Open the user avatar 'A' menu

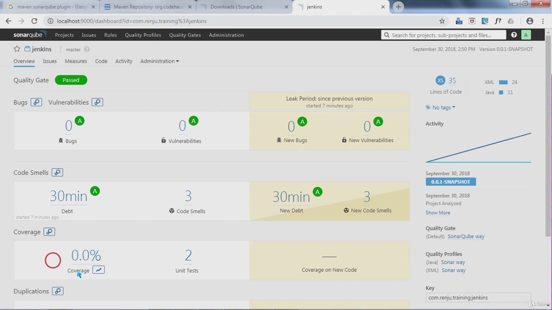point(526,35)
